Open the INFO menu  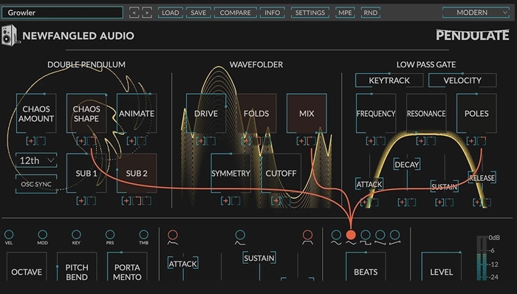click(x=272, y=13)
